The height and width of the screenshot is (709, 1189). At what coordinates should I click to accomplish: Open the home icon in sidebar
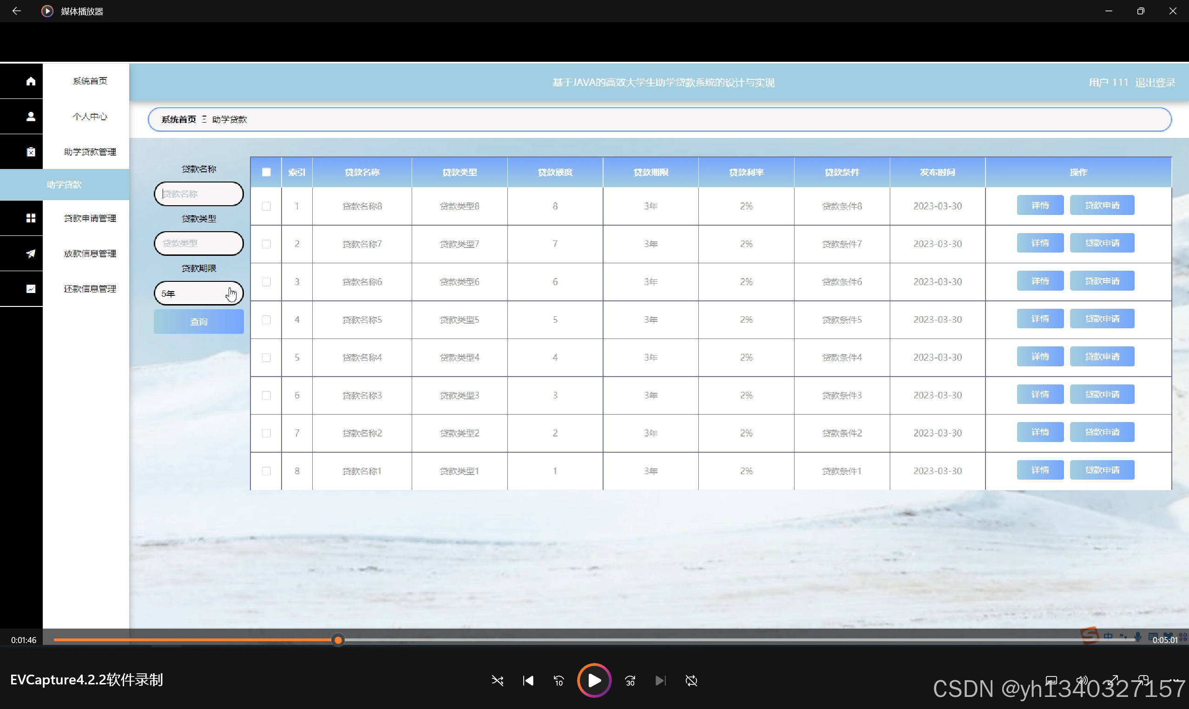[31, 81]
